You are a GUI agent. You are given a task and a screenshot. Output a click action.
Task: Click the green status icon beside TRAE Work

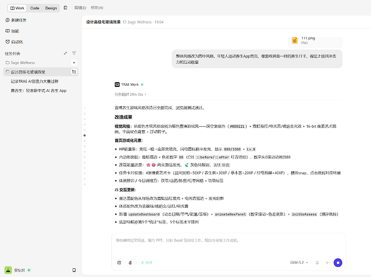142,84
